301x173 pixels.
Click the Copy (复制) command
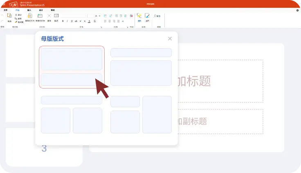pyautogui.click(x=18, y=18)
